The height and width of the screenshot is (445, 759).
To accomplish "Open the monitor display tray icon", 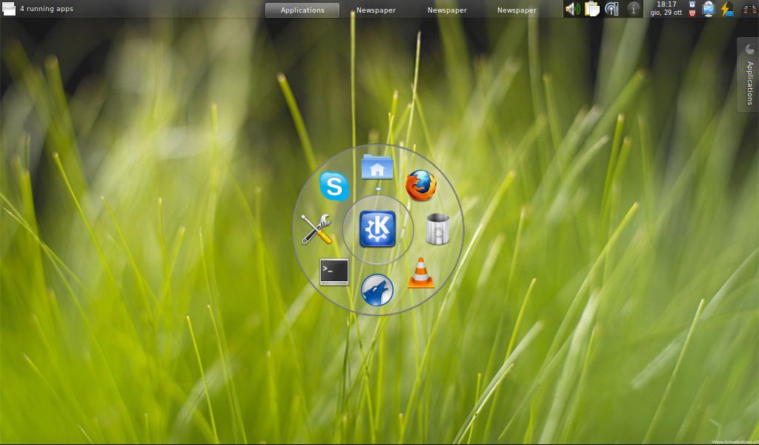I will pos(709,9).
